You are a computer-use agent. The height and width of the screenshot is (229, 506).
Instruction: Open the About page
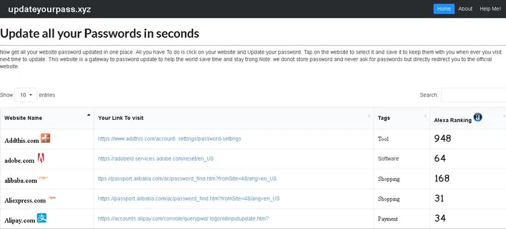(465, 9)
